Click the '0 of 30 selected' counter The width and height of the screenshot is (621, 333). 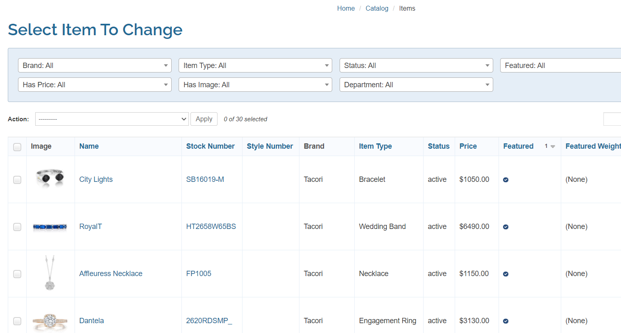(245, 119)
